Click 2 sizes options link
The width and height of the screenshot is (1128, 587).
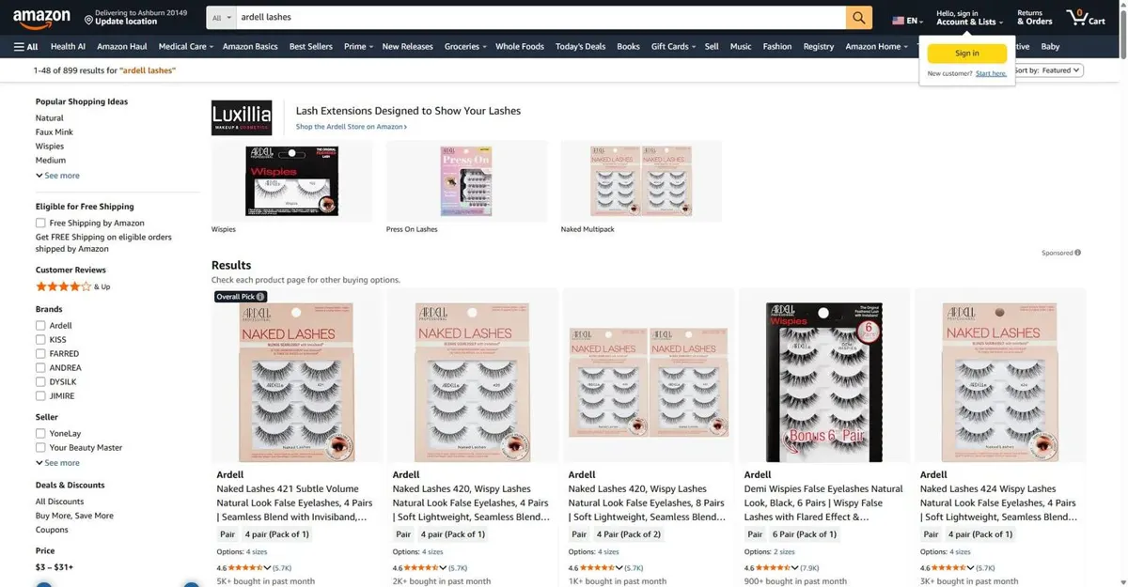783,552
